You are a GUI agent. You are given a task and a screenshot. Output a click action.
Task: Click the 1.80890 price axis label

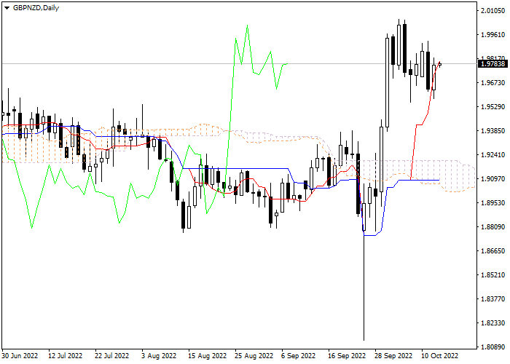[x=493, y=347]
